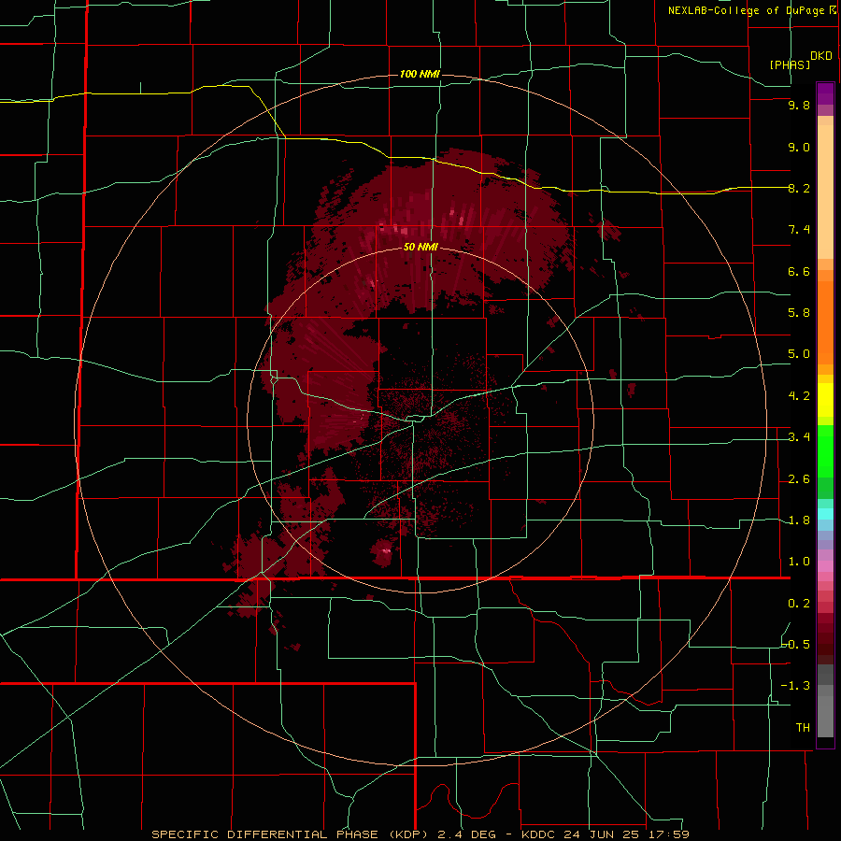The image size is (841, 841).
Task: Click the 6.6 value on the color scale
Action: [799, 271]
